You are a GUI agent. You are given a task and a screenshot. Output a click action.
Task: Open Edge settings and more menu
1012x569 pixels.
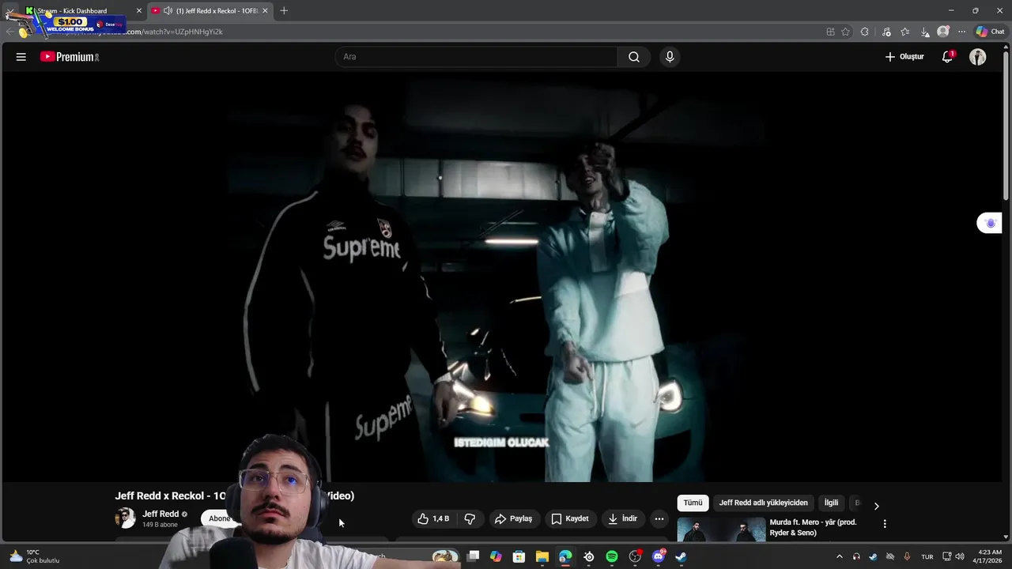(961, 32)
